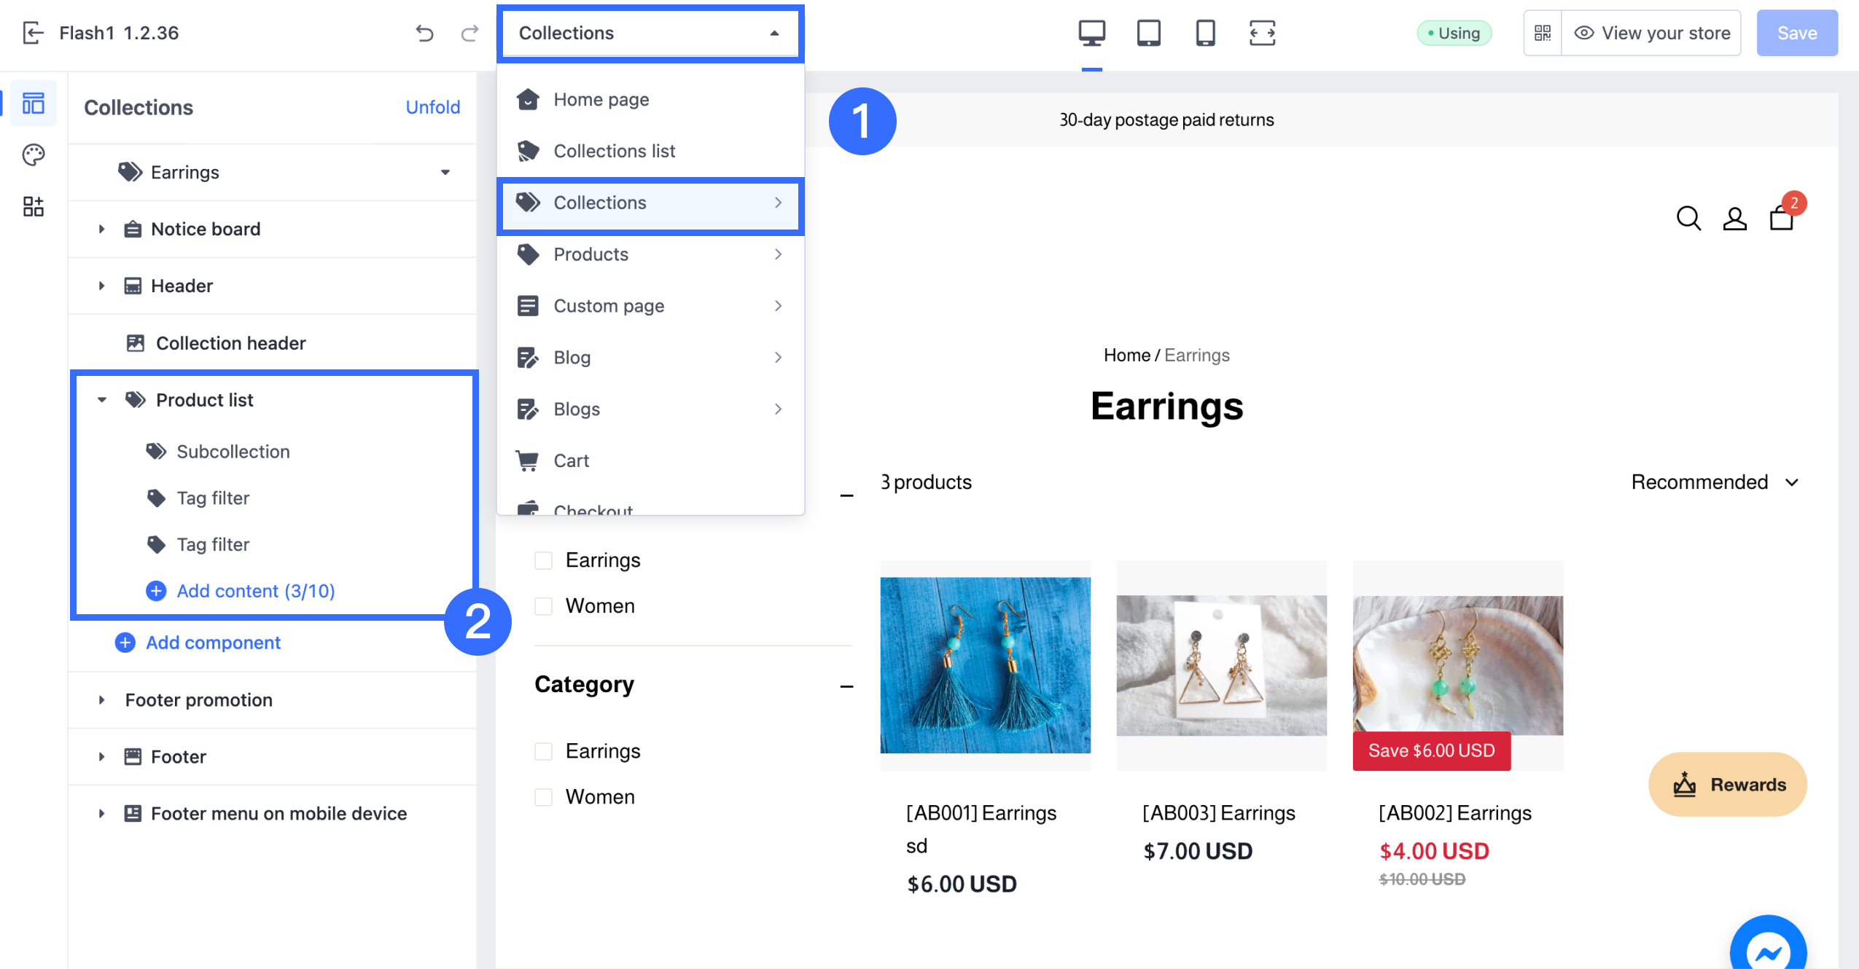Image resolution: width=1859 pixels, height=969 pixels.
Task: Switch to mobile phone preview icon
Action: point(1205,33)
